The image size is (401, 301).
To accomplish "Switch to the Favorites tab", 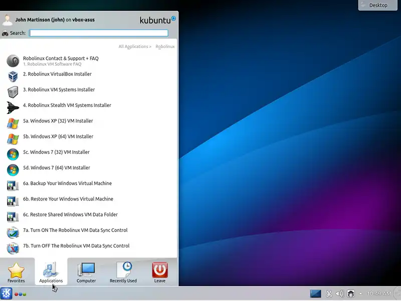I will coord(16,272).
